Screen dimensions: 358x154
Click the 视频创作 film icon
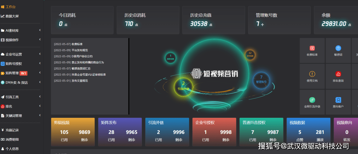pos(3,40)
